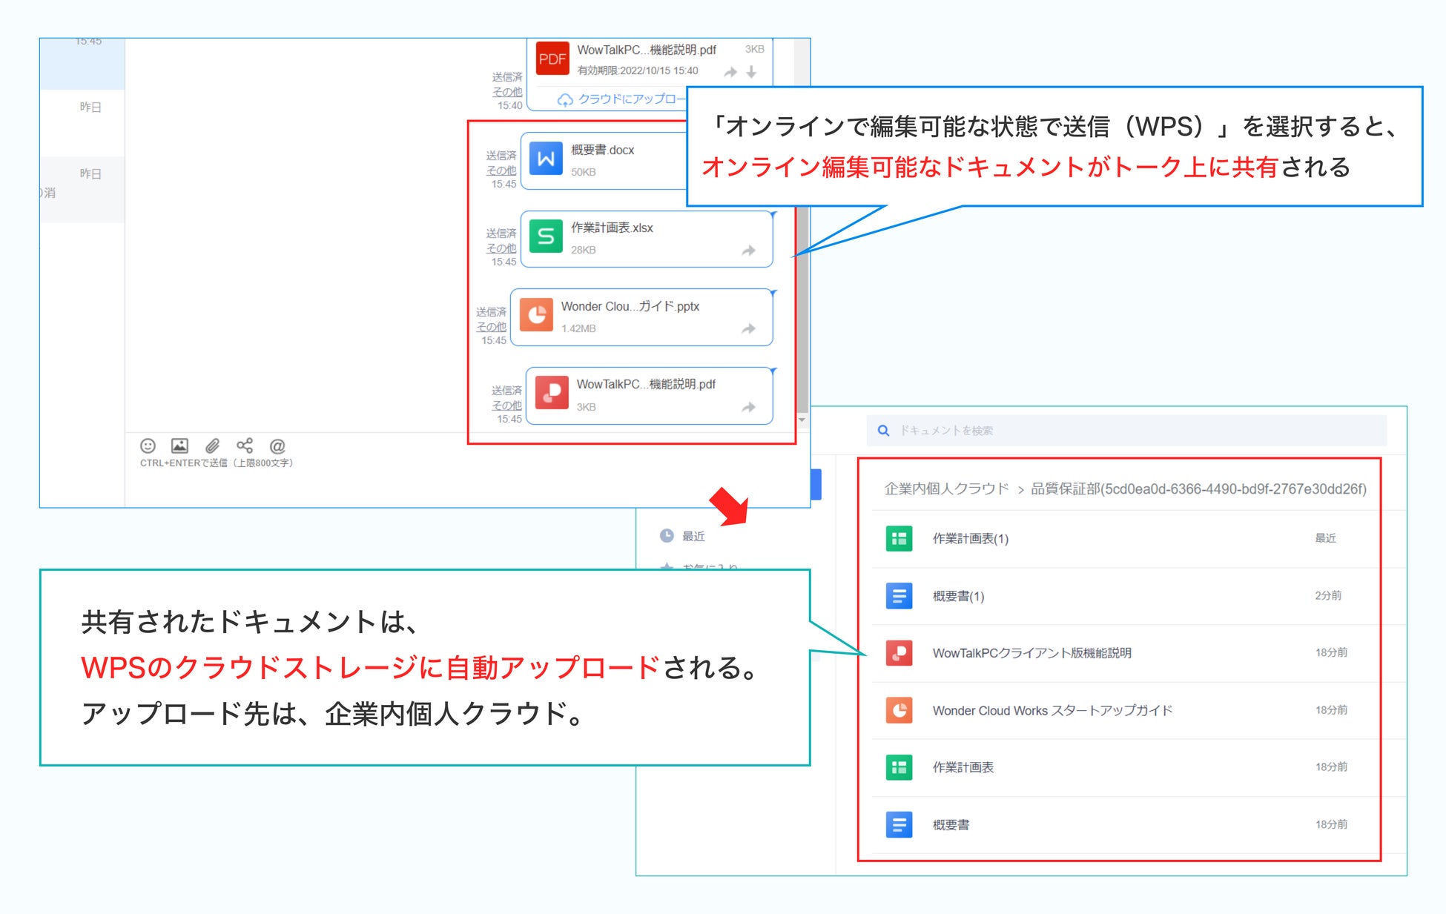Open the 作業計画表.xlsx spreadsheet icon

(x=546, y=237)
